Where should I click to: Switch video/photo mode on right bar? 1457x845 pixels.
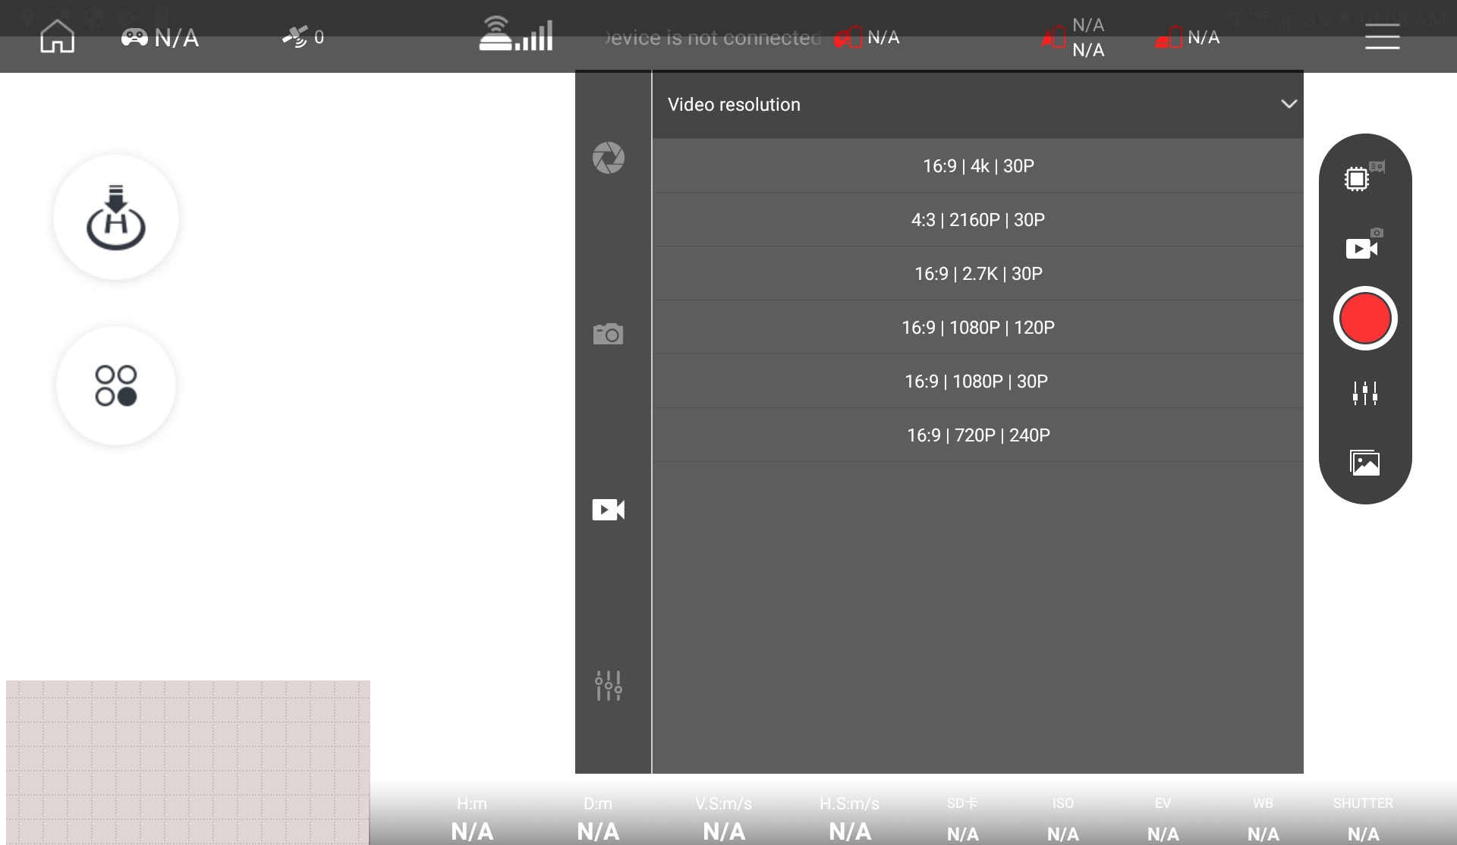point(1364,247)
